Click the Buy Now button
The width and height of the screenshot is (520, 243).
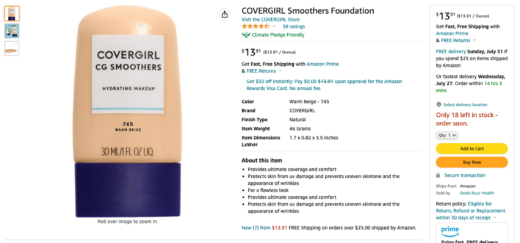pos(472,162)
